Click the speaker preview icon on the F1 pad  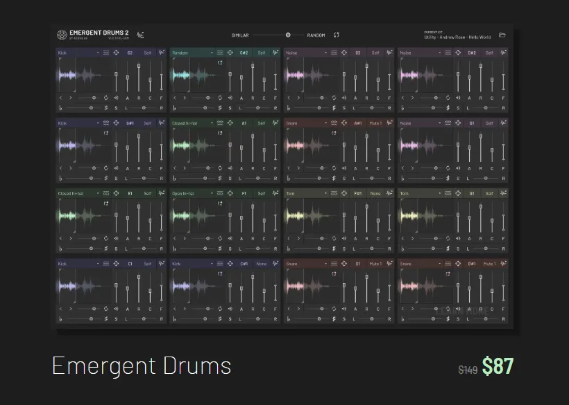[x=230, y=239]
